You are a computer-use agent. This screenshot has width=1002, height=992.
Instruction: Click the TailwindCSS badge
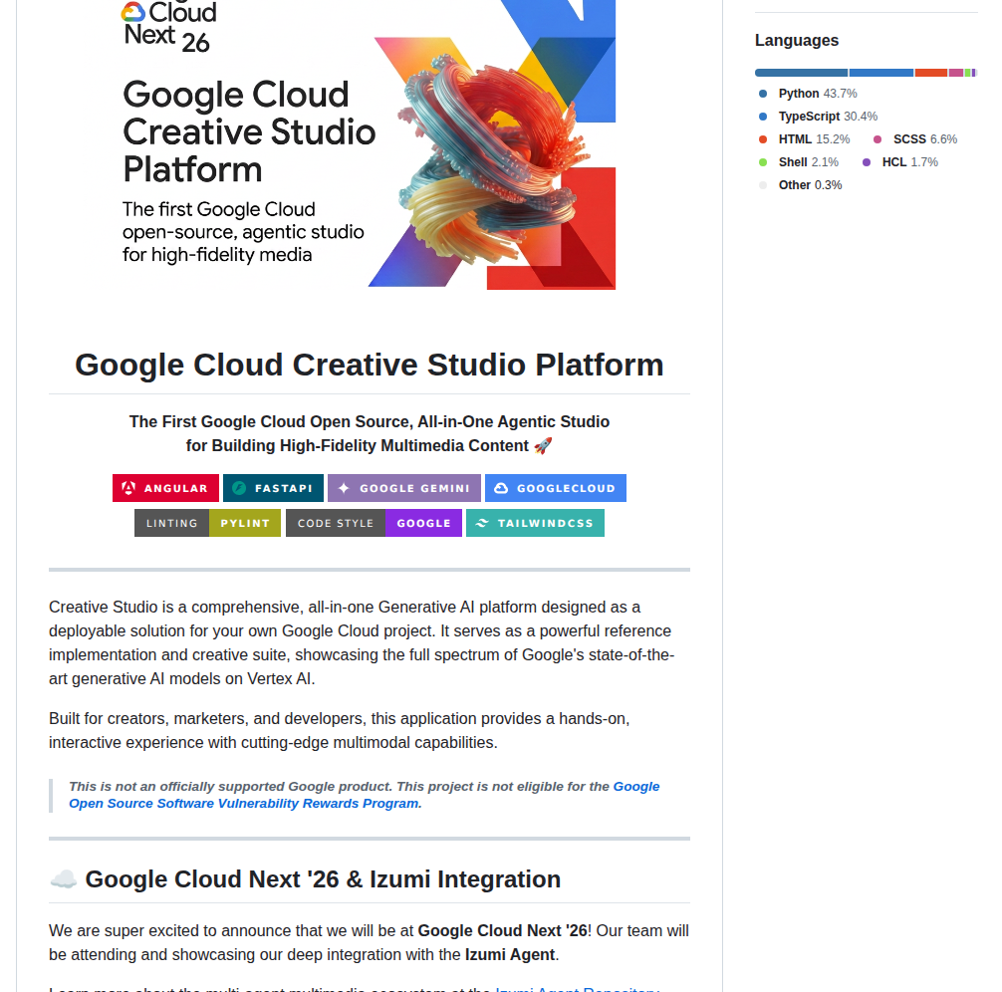tap(535, 523)
